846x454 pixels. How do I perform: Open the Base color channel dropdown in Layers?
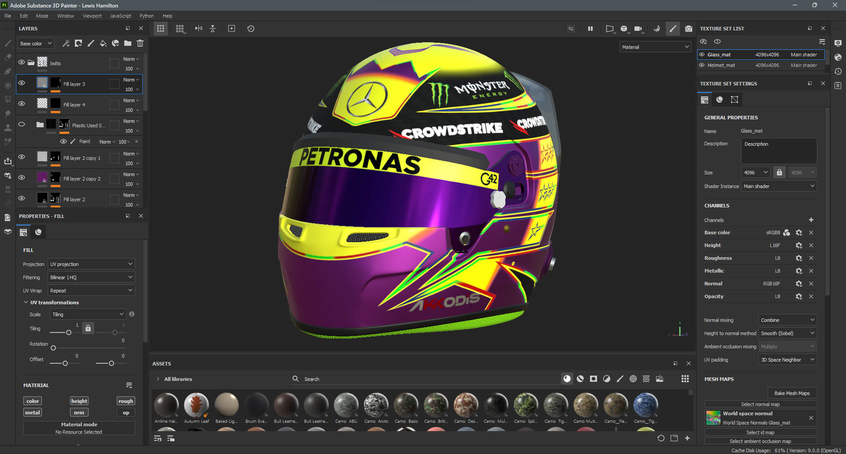pos(36,44)
